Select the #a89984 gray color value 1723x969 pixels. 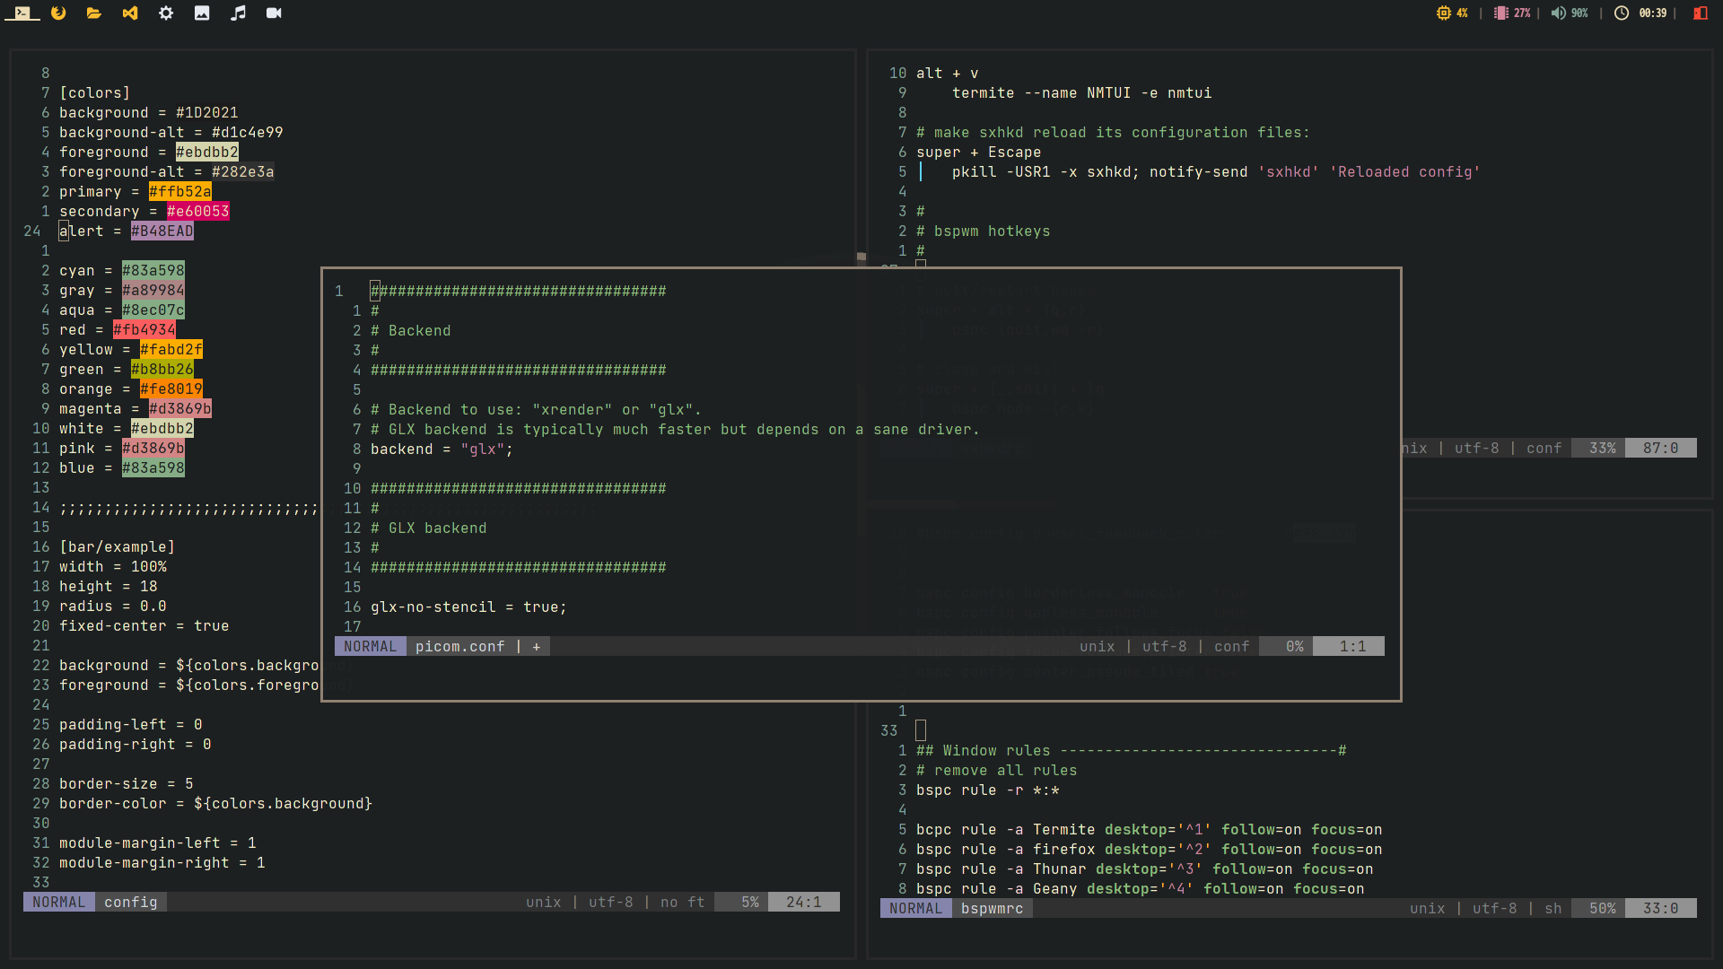pyautogui.click(x=153, y=291)
